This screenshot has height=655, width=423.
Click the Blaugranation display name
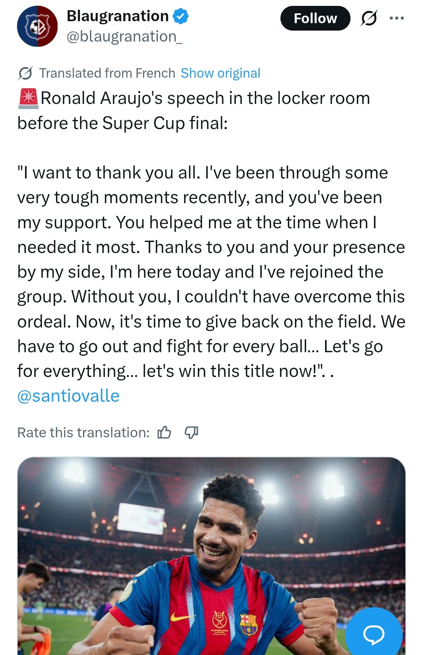pos(117,16)
